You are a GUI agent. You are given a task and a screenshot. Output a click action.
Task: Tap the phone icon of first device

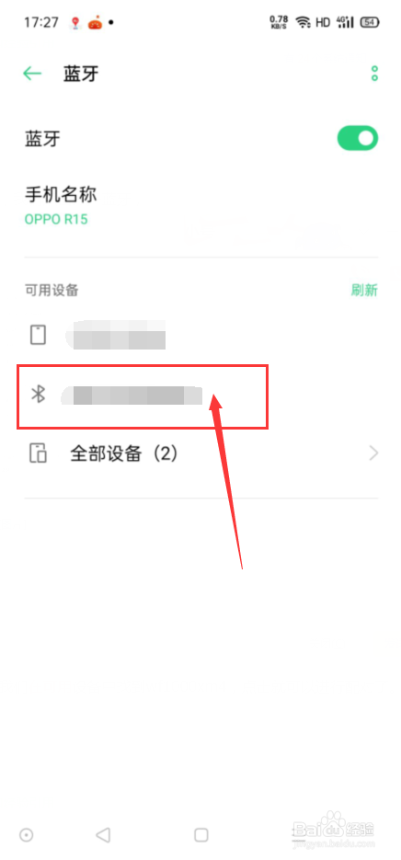coord(38,335)
